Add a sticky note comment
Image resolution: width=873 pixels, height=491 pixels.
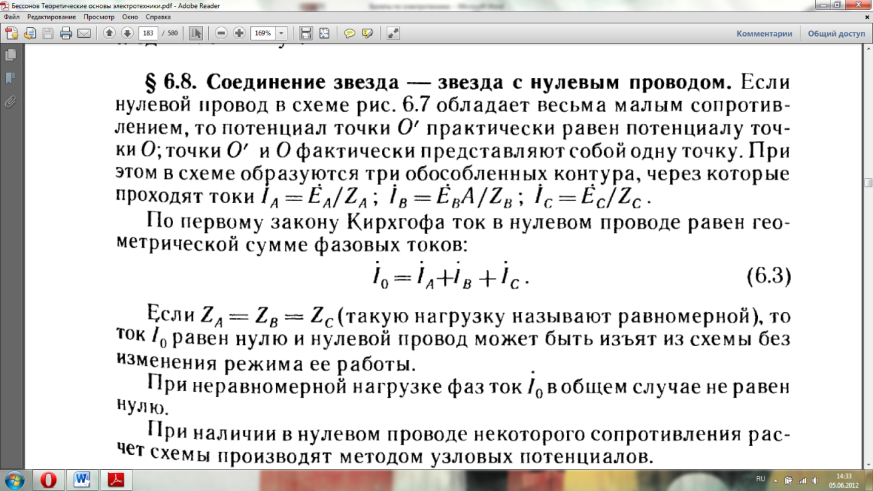click(x=349, y=33)
